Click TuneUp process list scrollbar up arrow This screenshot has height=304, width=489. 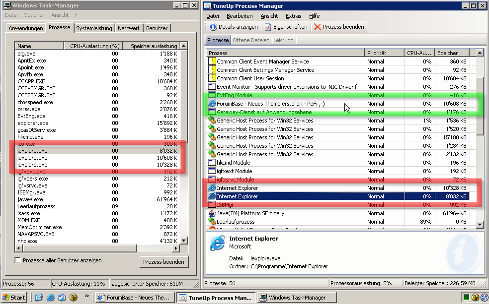(480, 53)
